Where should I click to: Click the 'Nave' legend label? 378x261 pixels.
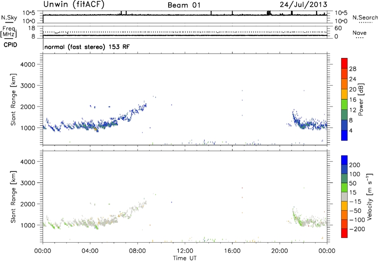tap(359, 33)
